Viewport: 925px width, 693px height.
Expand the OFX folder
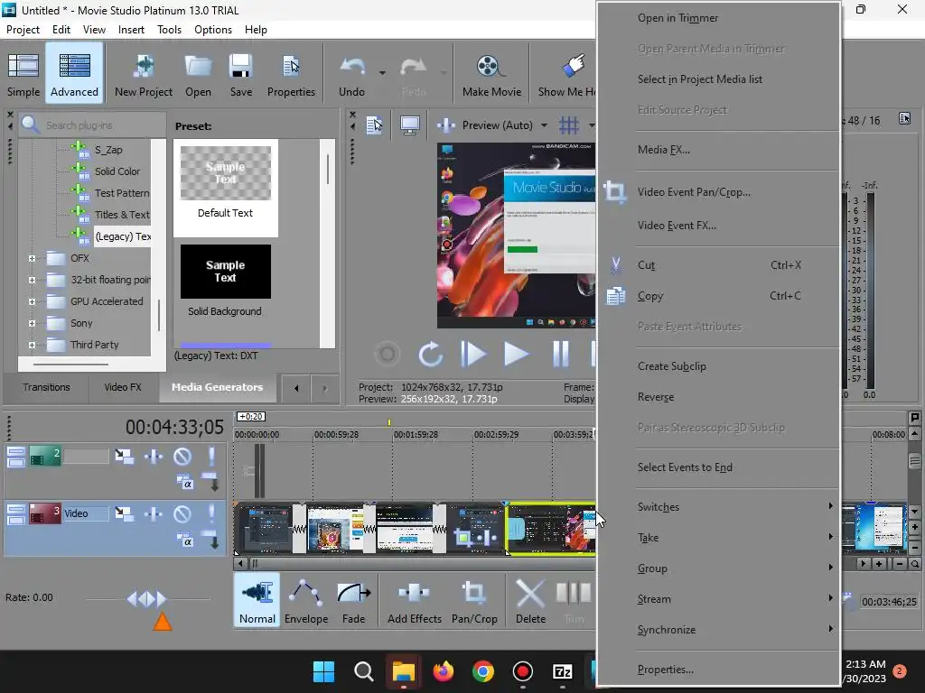coord(32,258)
